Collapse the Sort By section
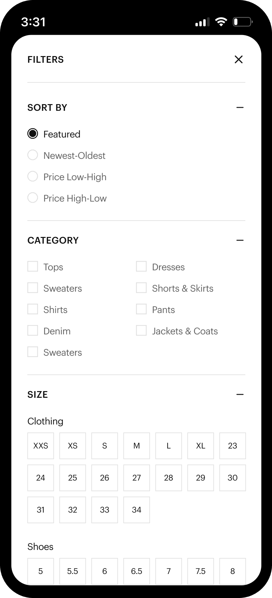The height and width of the screenshot is (598, 272). [240, 107]
